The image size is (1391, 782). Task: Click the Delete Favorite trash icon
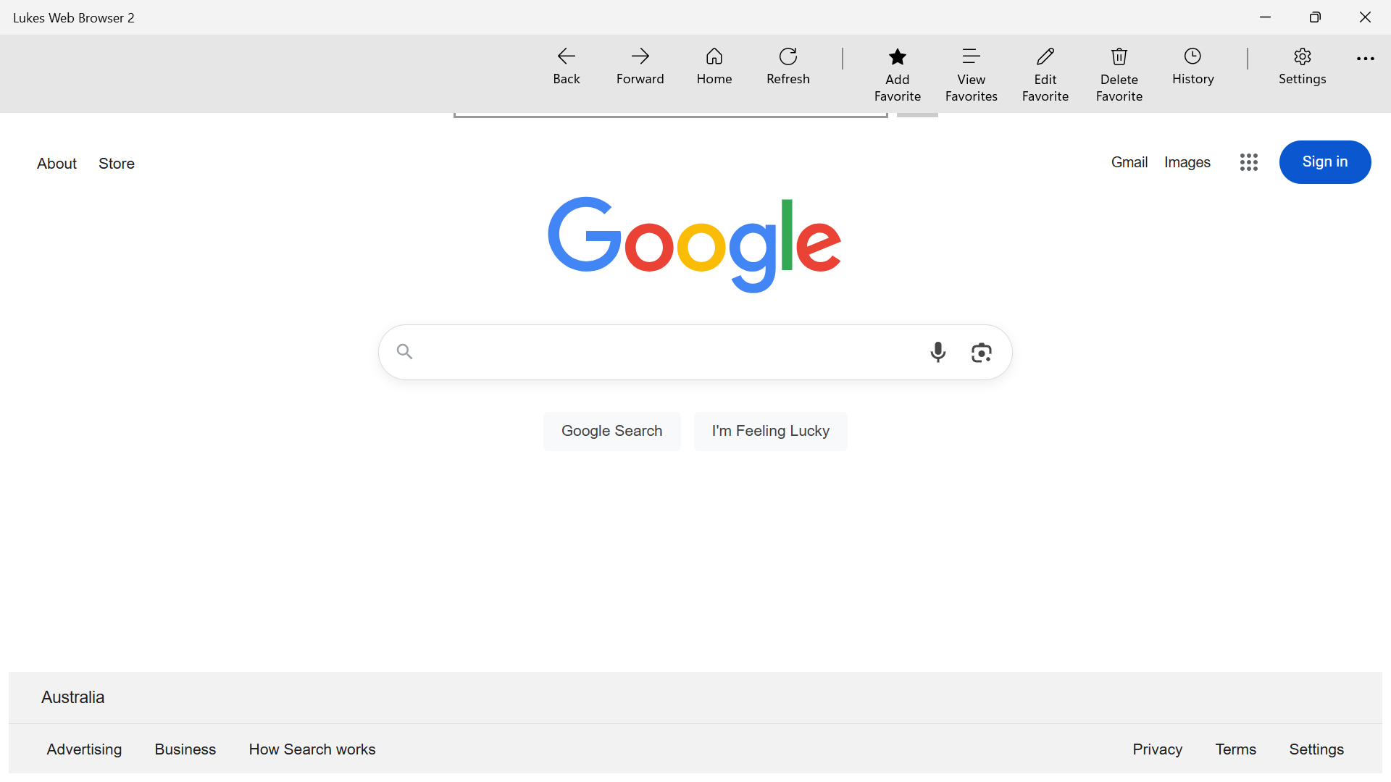(x=1119, y=75)
